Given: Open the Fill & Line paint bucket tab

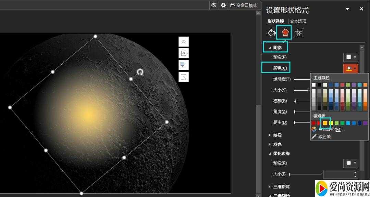Looking at the screenshot, I should coord(272,33).
